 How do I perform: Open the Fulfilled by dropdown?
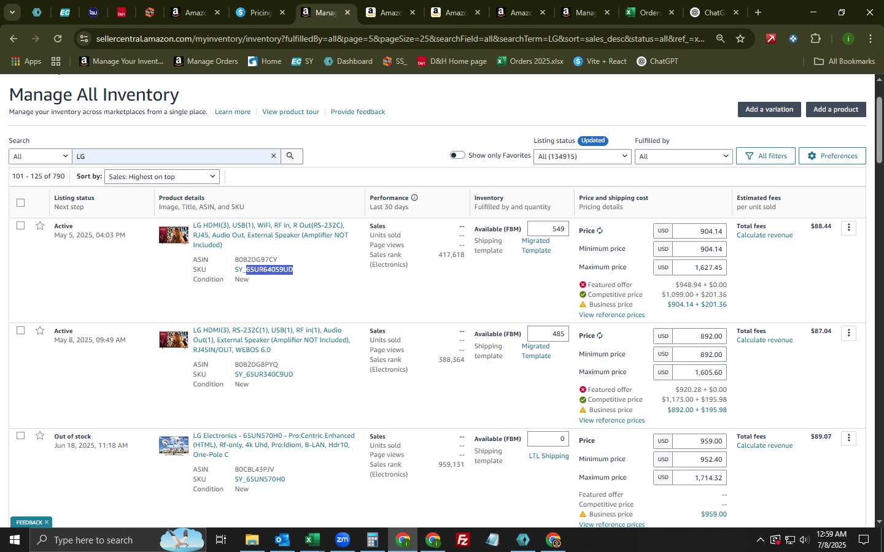tap(684, 156)
